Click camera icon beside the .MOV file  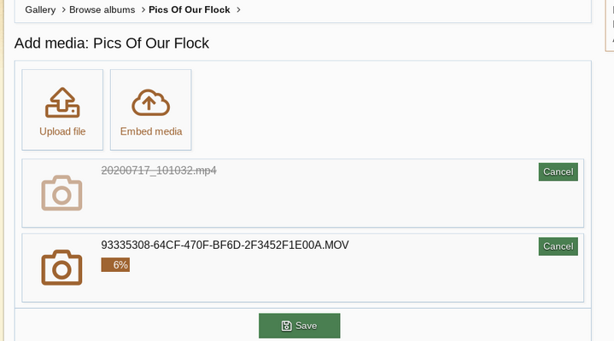pyautogui.click(x=61, y=268)
